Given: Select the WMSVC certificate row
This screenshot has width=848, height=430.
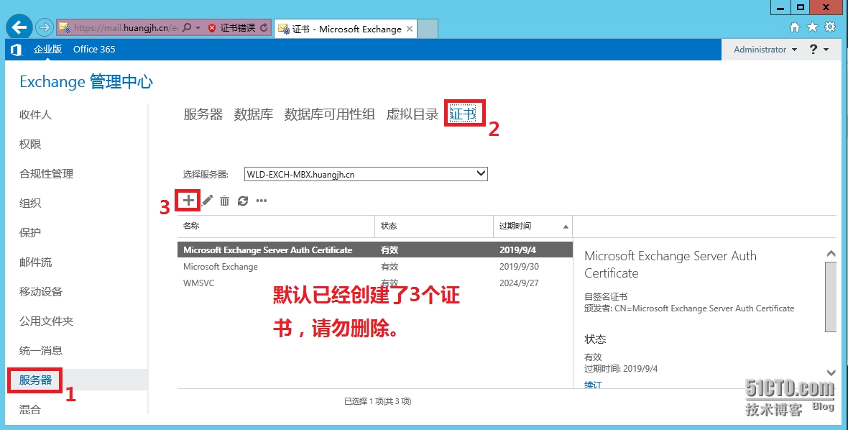Looking at the screenshot, I should click(375, 283).
